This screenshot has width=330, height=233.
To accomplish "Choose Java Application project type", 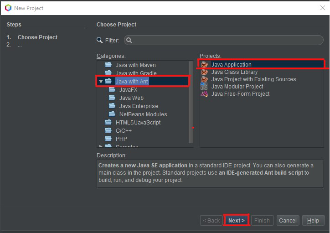I will [x=231, y=64].
